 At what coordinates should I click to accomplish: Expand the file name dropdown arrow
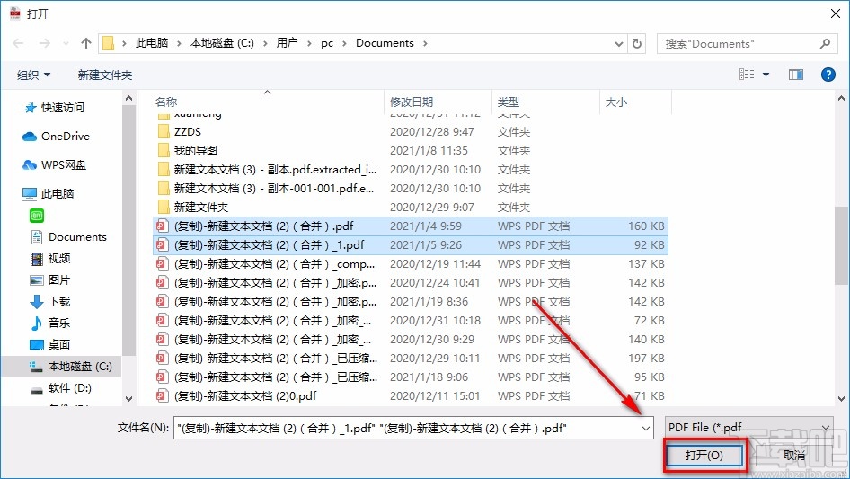646,429
